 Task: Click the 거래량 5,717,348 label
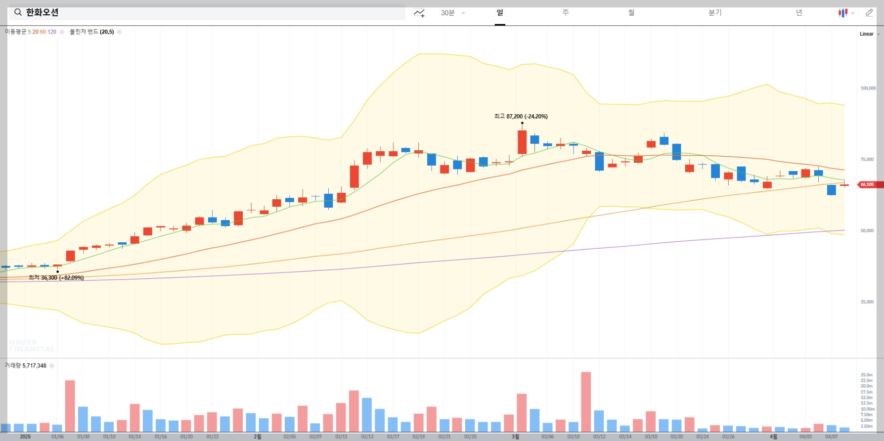pyautogui.click(x=26, y=366)
